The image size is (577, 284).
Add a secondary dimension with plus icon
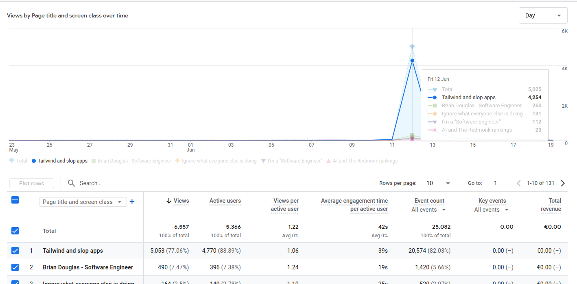click(x=132, y=202)
